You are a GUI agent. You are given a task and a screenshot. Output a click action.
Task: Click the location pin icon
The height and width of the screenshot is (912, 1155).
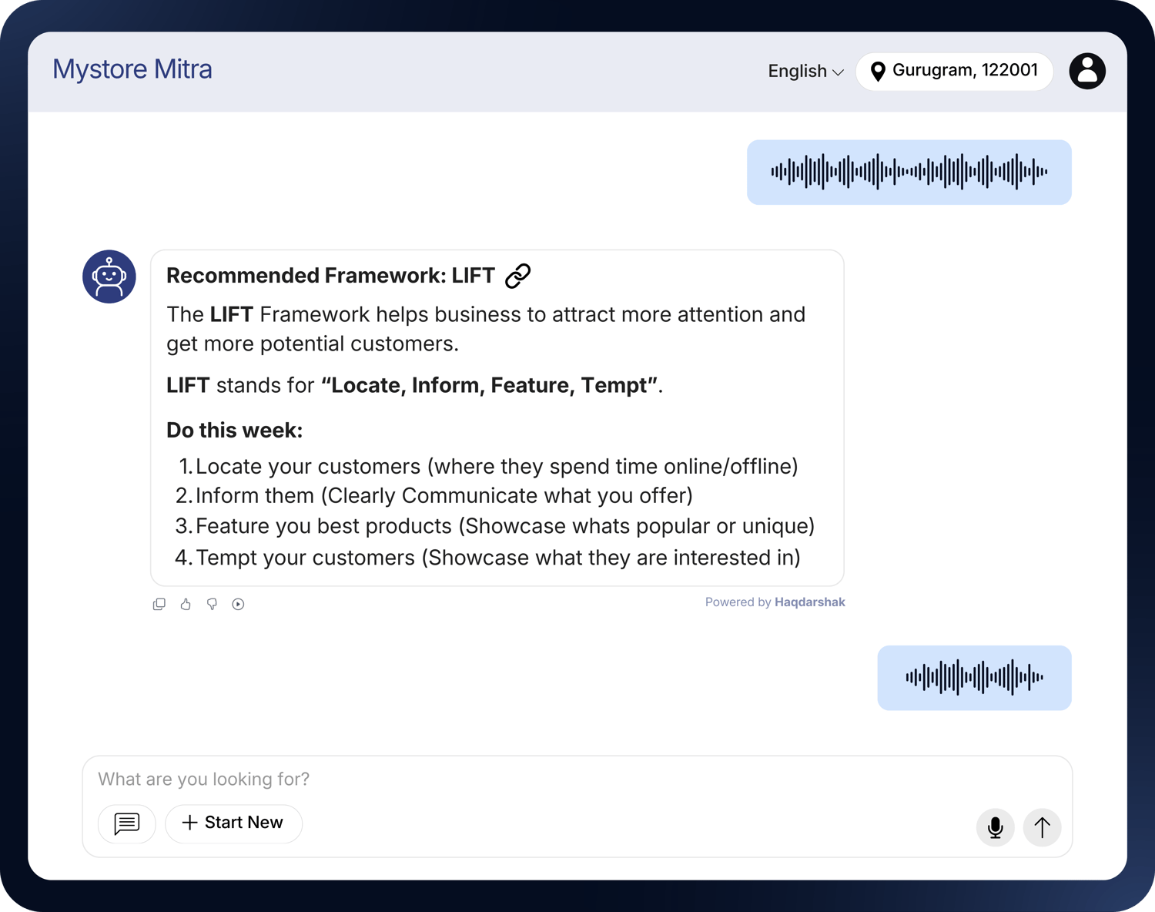[877, 72]
